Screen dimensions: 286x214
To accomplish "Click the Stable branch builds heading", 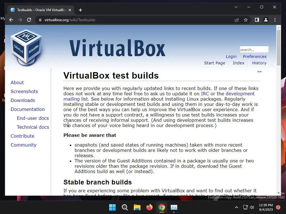I will [97, 182].
